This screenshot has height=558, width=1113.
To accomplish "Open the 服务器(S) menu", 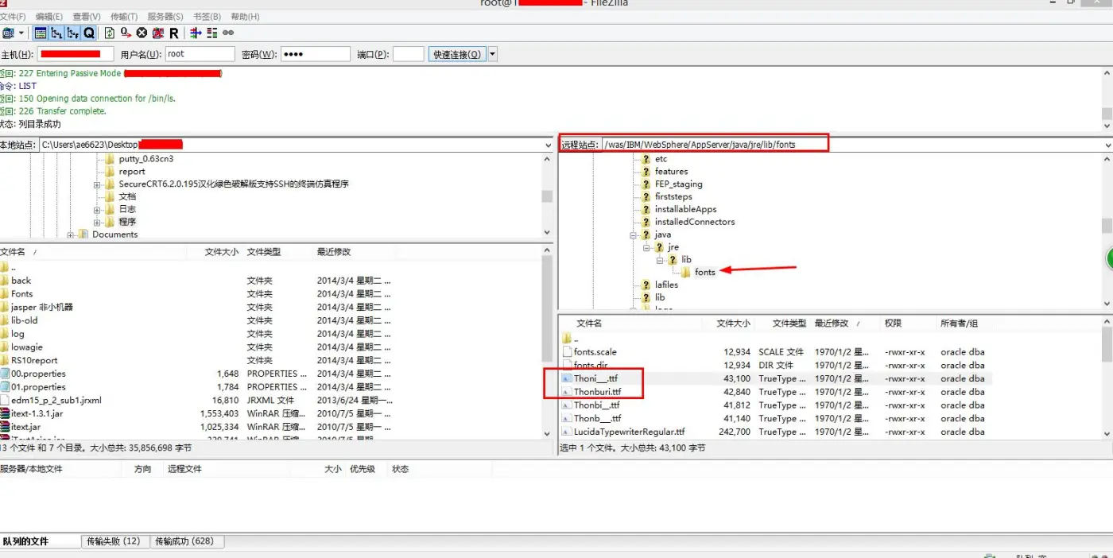I will tap(165, 17).
